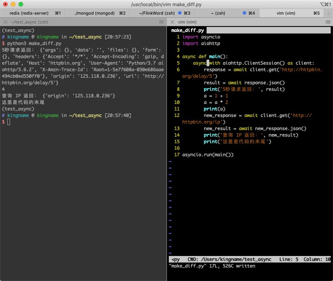Add a new terminal tab with plus button

[x=328, y=13]
